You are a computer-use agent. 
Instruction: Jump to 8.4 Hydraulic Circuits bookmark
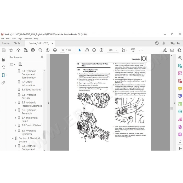point(29,96)
